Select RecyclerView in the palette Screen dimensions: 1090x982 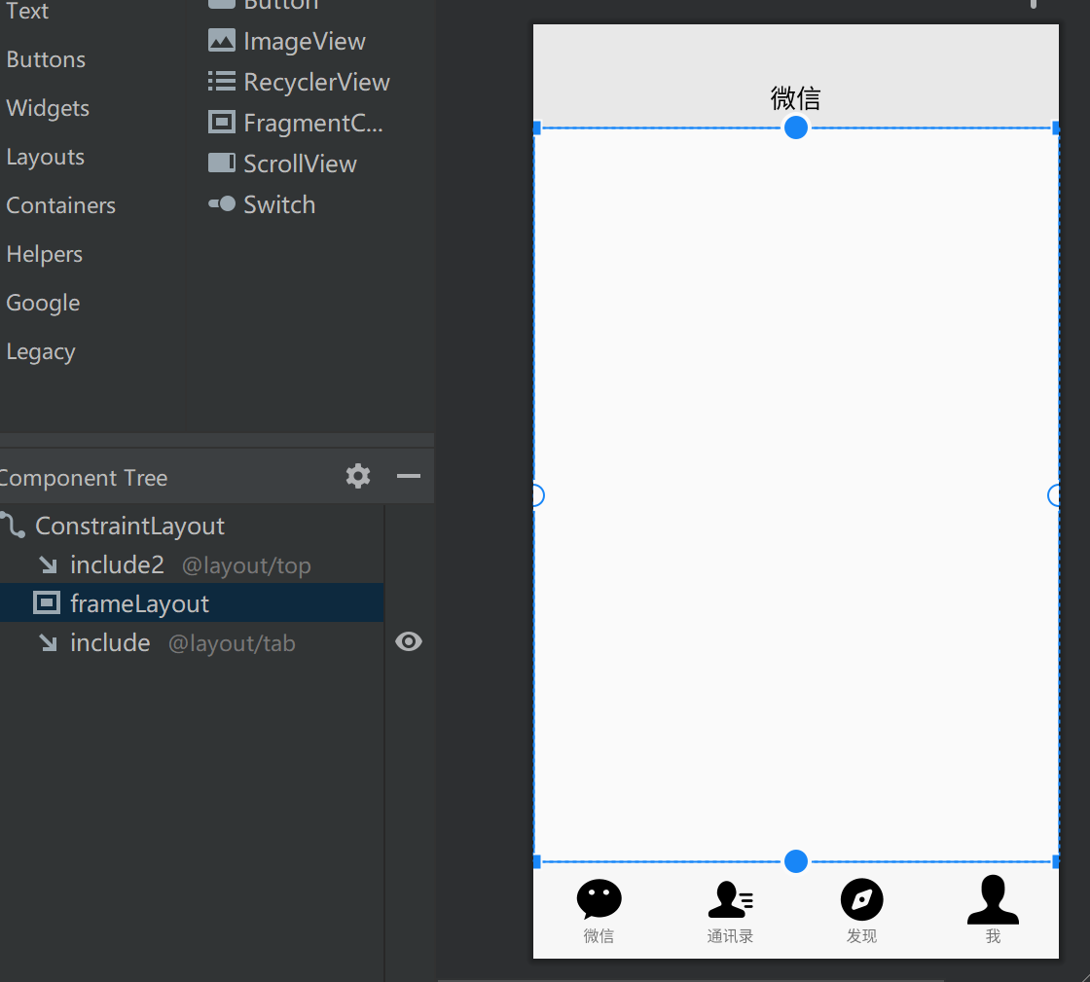[299, 82]
